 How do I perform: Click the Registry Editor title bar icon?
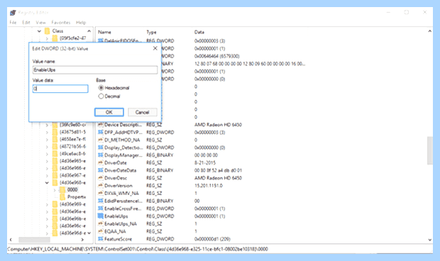(13, 13)
